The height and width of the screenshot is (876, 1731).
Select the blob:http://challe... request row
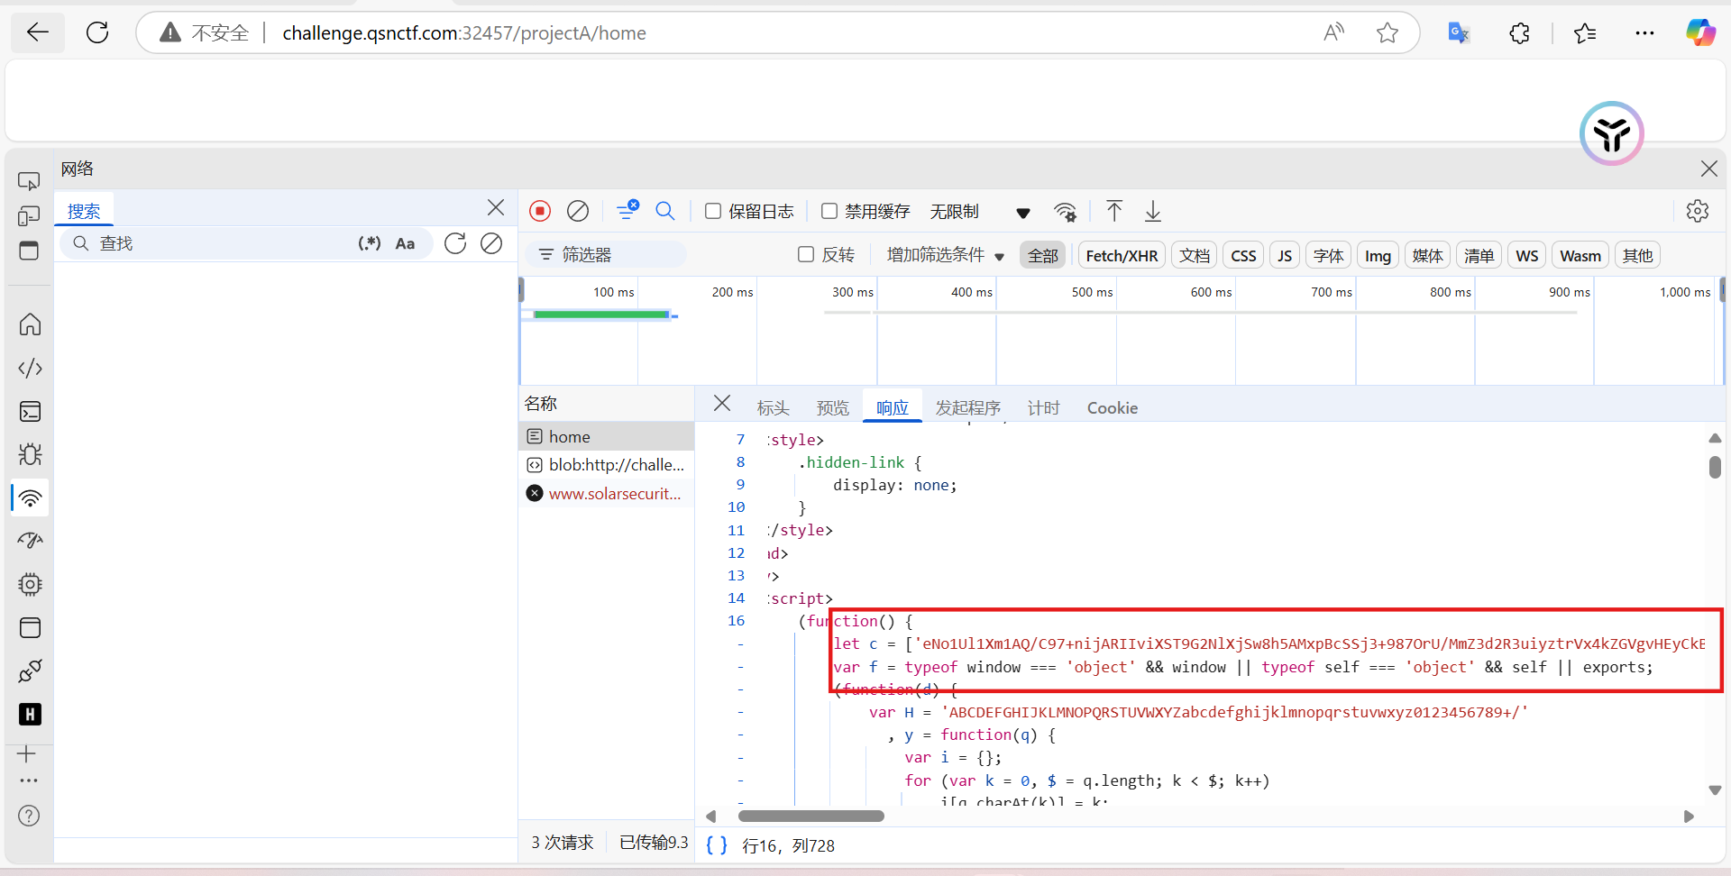(x=607, y=465)
